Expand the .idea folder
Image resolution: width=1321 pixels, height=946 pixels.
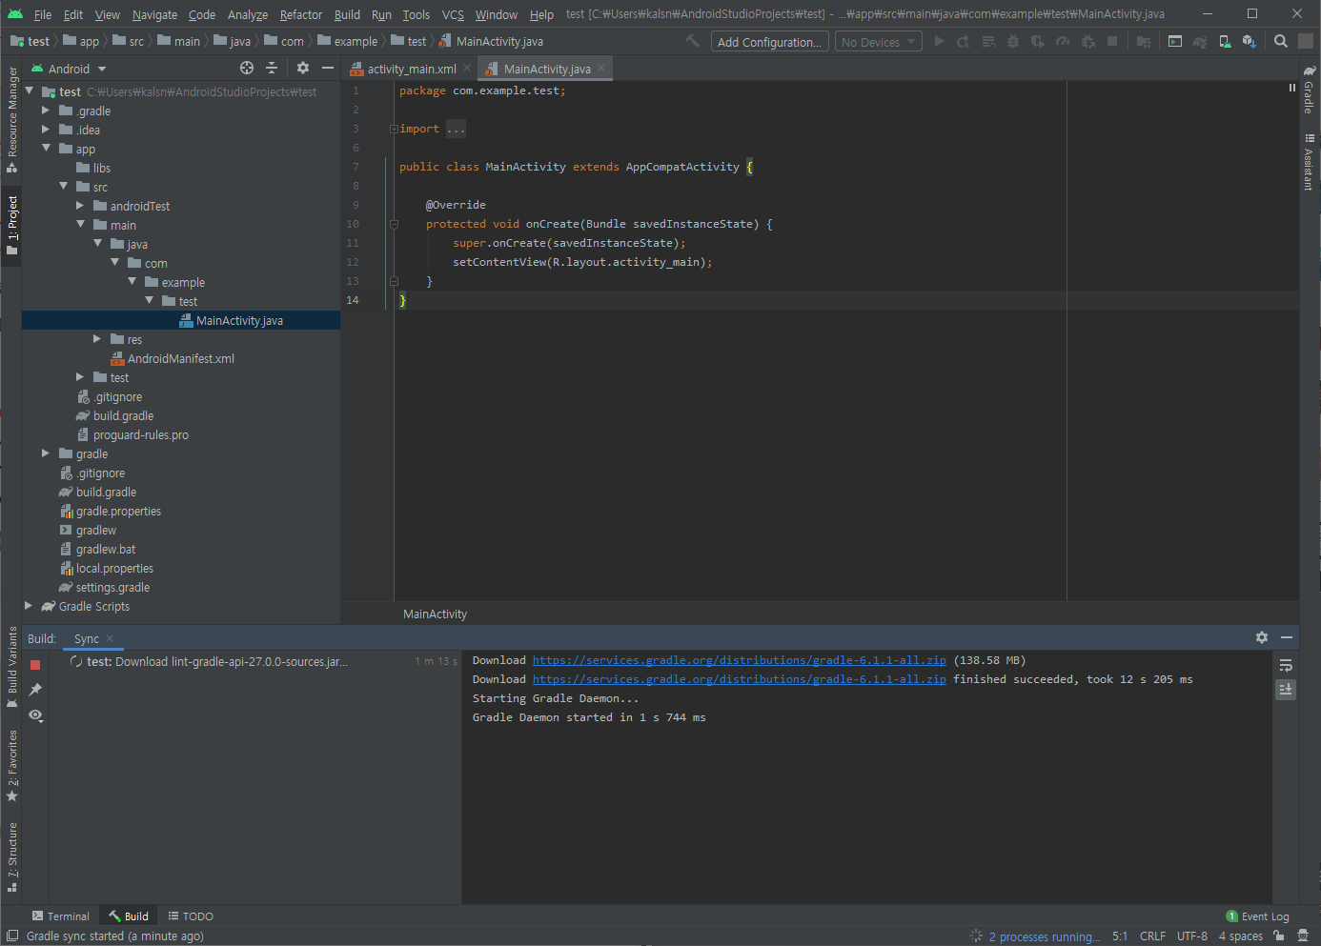coord(45,130)
